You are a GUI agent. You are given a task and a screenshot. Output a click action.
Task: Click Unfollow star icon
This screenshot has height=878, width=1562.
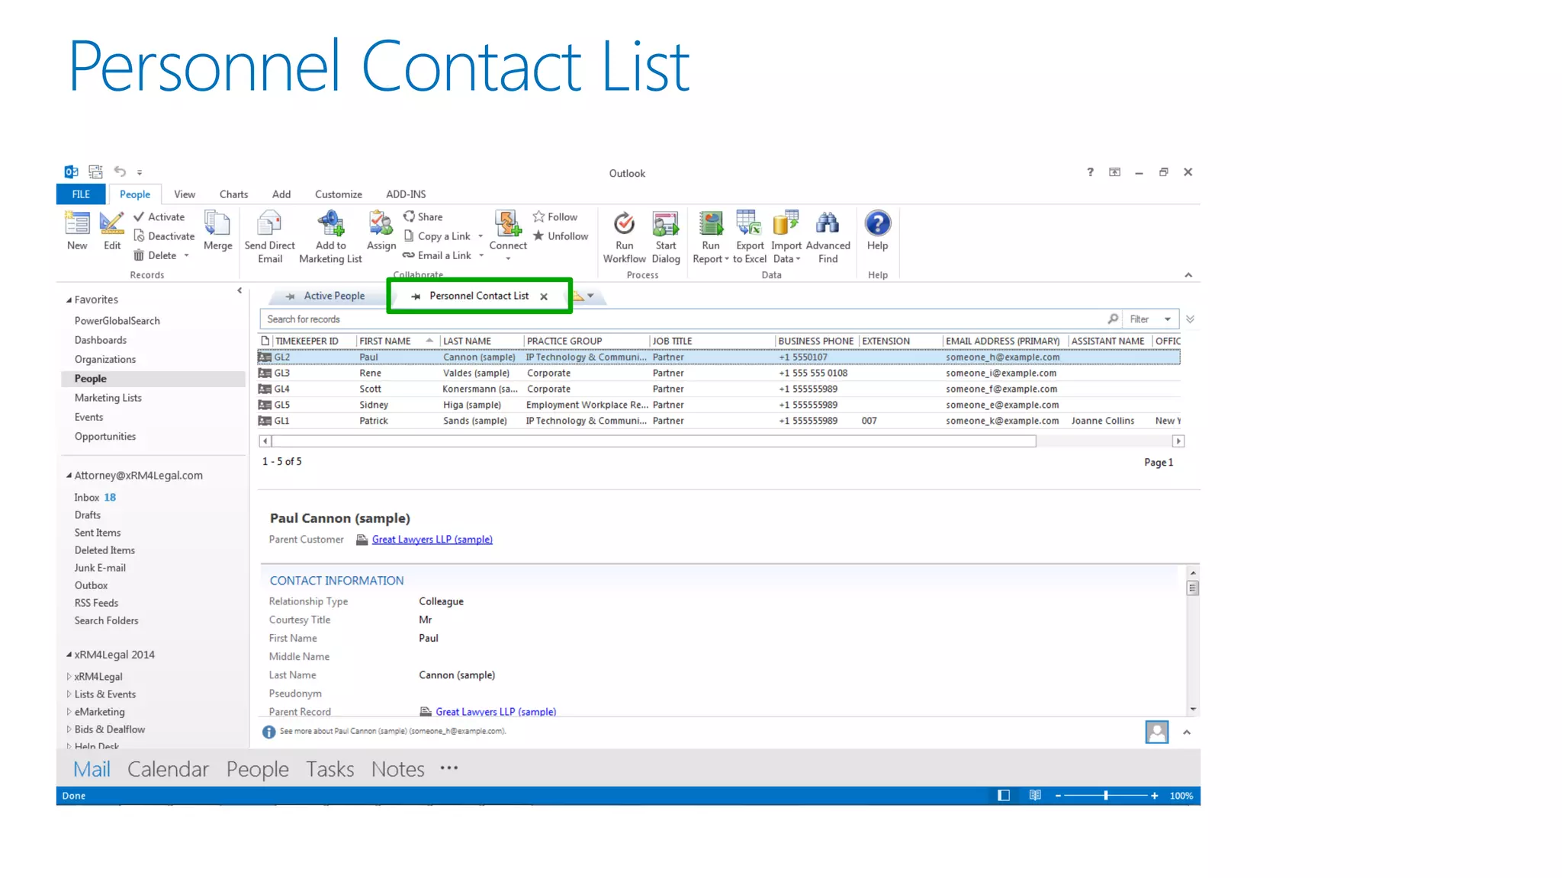click(538, 236)
